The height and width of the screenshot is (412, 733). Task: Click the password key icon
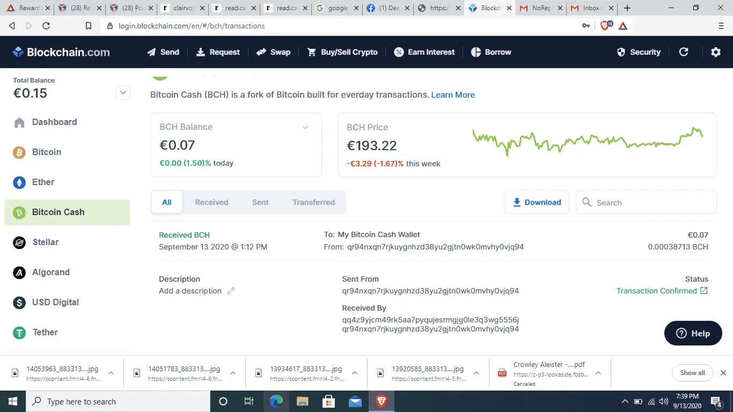[586, 26]
